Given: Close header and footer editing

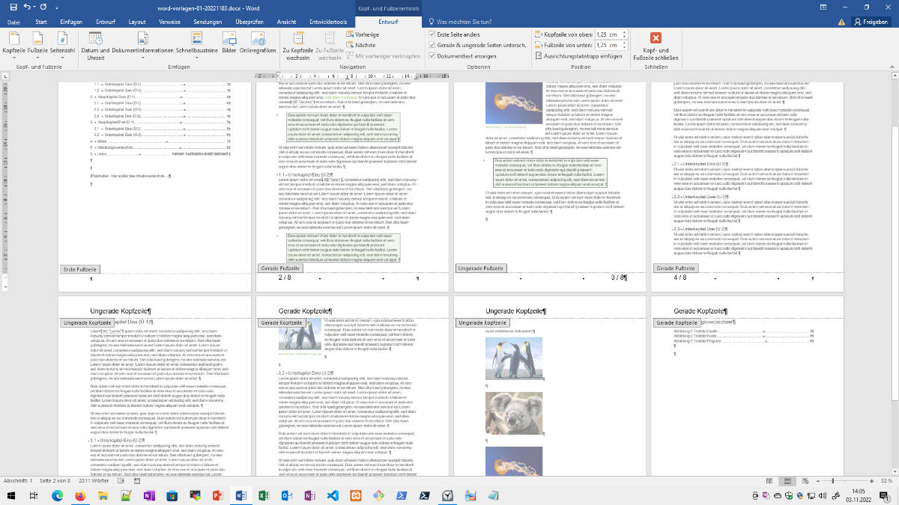Looking at the screenshot, I should (x=656, y=45).
